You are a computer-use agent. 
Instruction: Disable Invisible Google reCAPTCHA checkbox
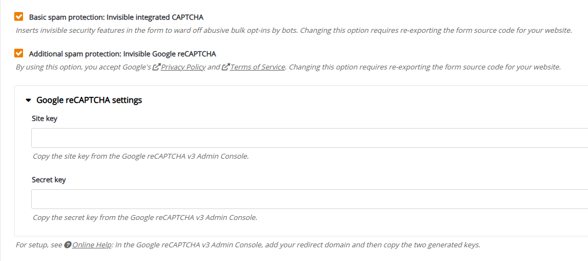click(x=19, y=53)
